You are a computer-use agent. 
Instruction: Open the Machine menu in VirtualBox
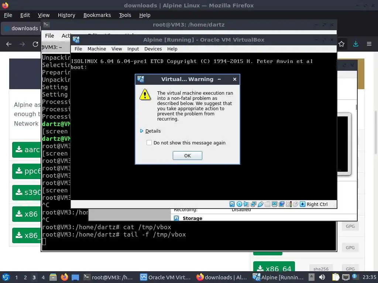click(97, 49)
